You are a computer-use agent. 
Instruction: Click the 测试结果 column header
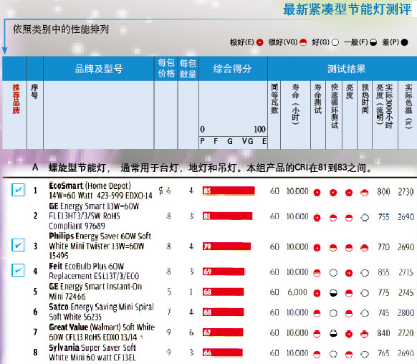pos(346,69)
